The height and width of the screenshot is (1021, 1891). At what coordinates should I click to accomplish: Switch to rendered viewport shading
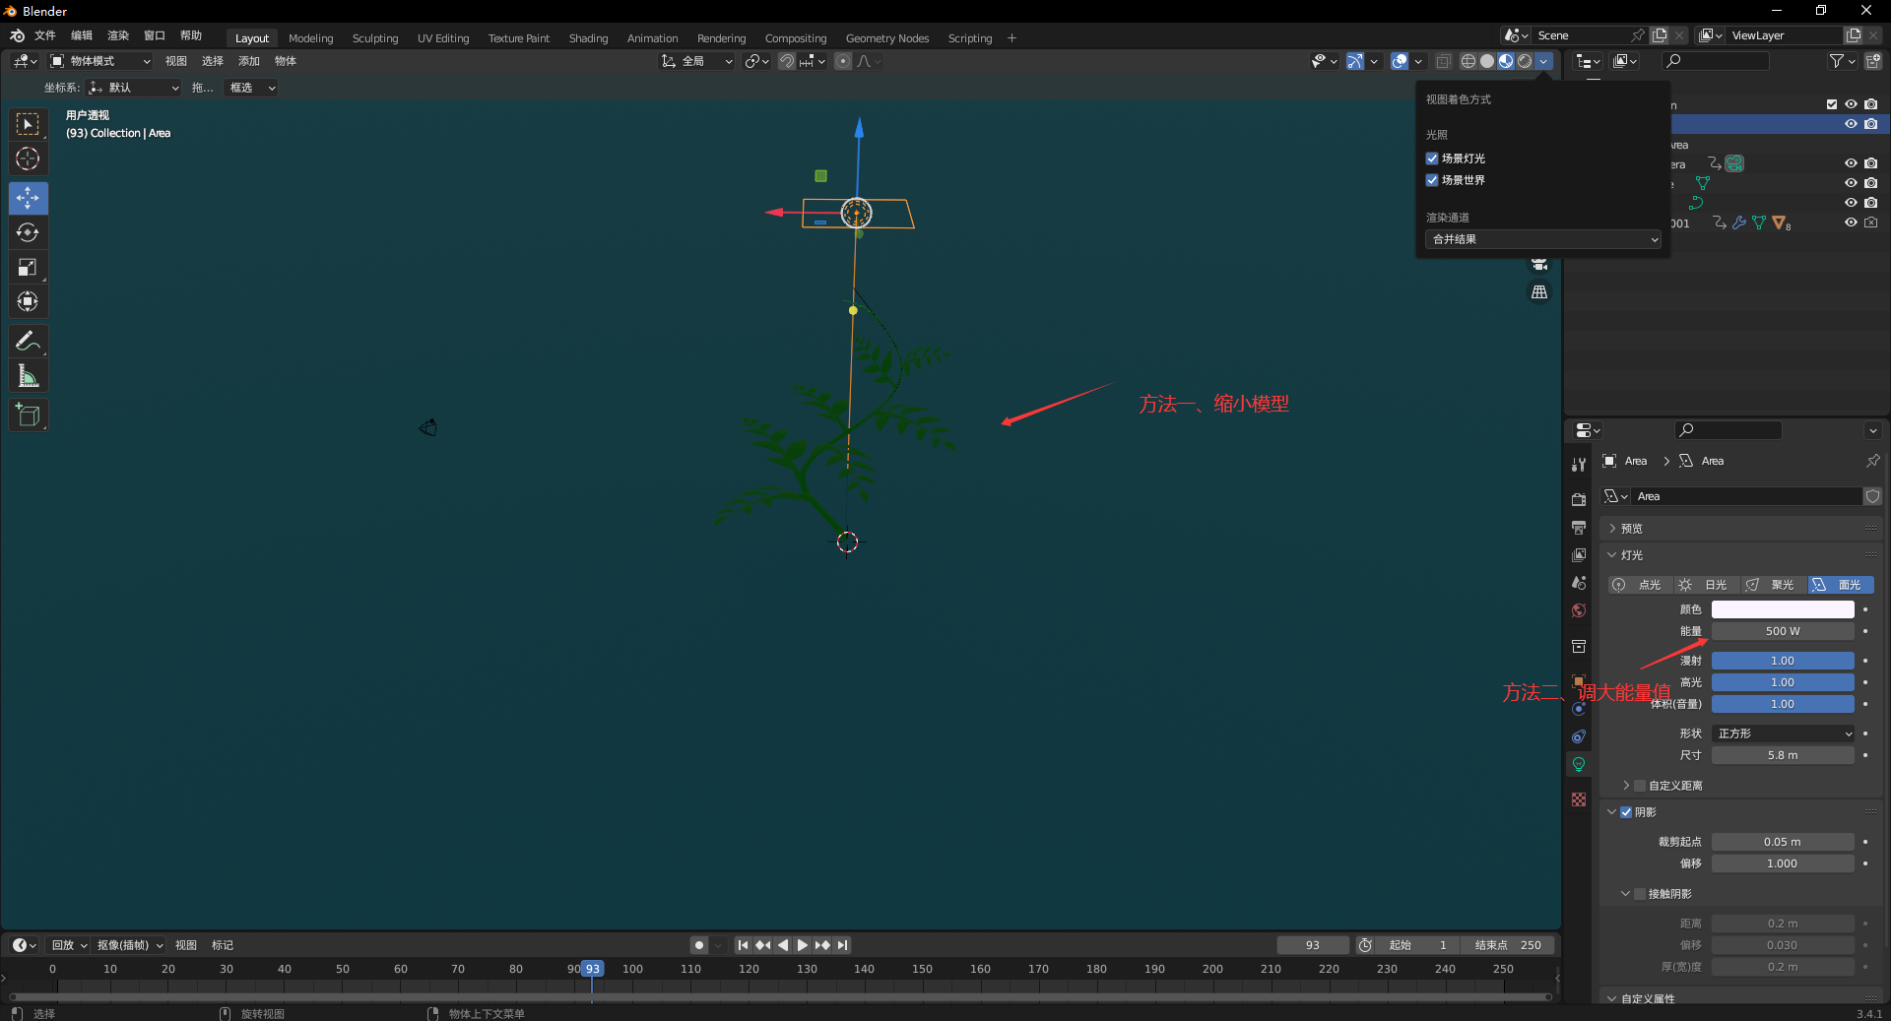tap(1525, 61)
